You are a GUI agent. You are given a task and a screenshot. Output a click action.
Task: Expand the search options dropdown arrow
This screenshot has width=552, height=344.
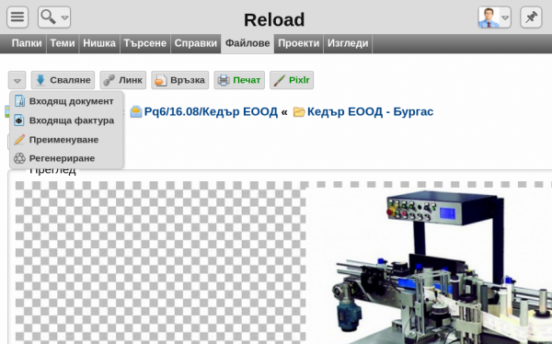[64, 17]
